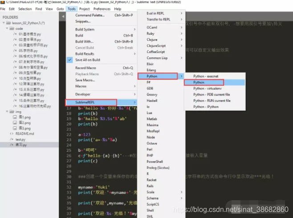The image size is (293, 218).
Task: Open the SublimeREPL submenu
Action: [102, 102]
